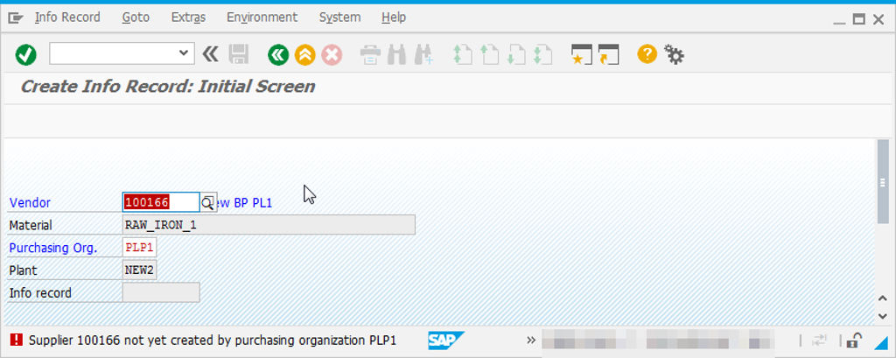Click the Material field RAW_IRON_1
Screen dimensions: 896x358
[x=269, y=225]
